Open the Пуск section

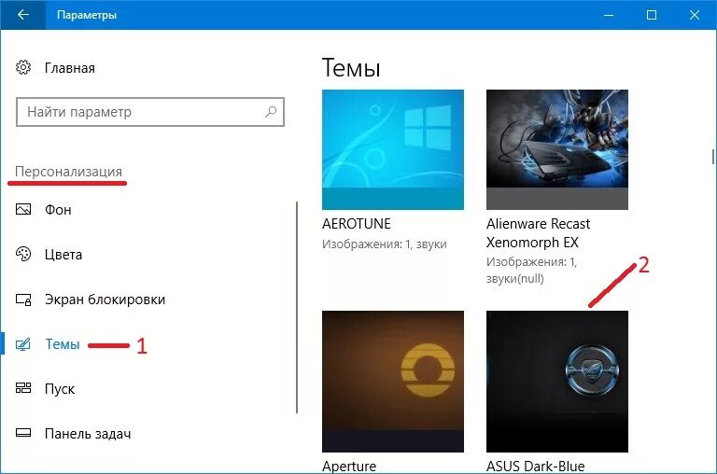coord(60,389)
